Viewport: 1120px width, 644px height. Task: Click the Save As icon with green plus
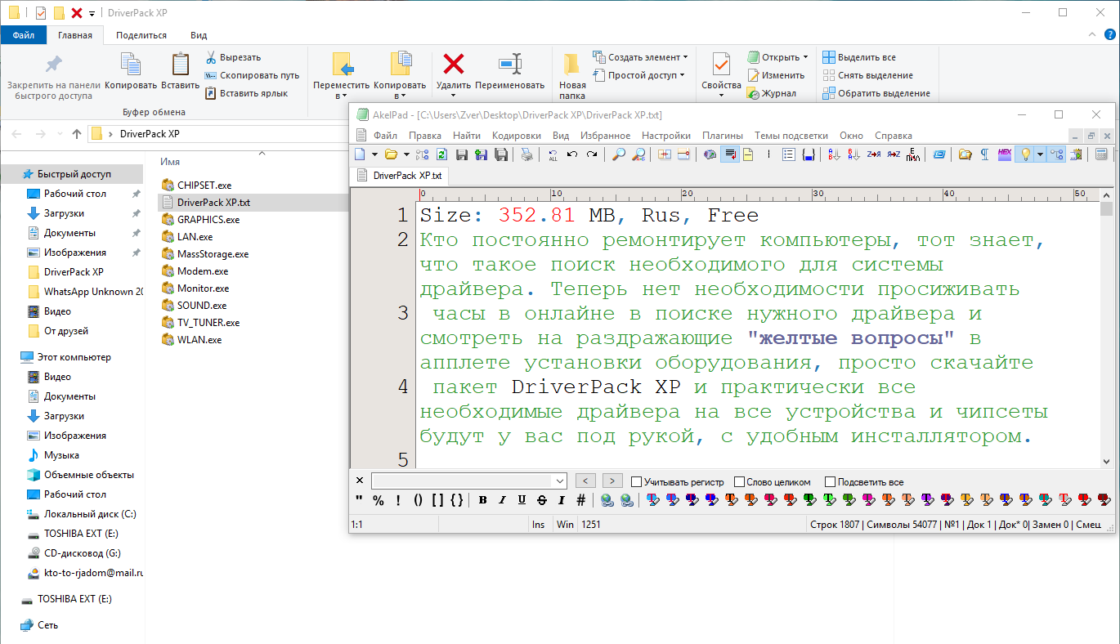pos(481,154)
